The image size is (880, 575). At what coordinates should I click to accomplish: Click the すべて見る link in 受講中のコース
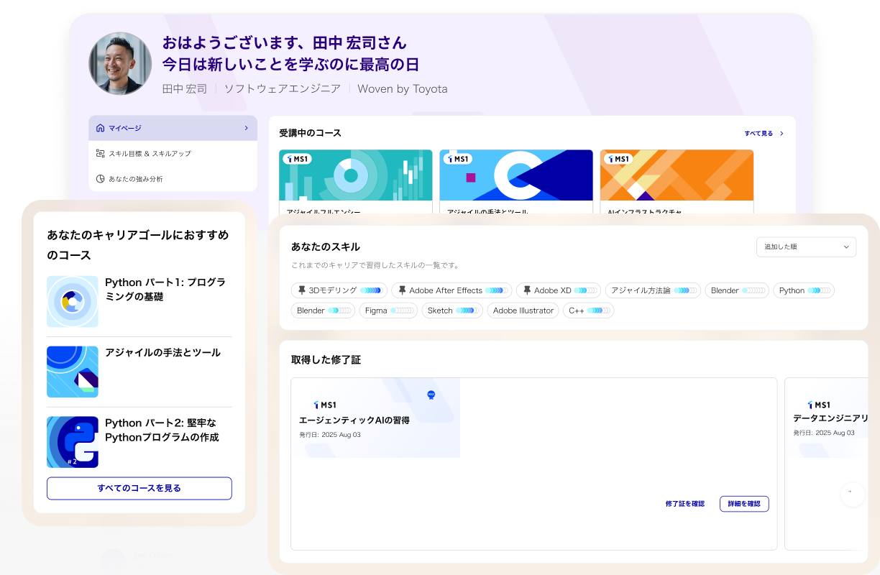[758, 134]
